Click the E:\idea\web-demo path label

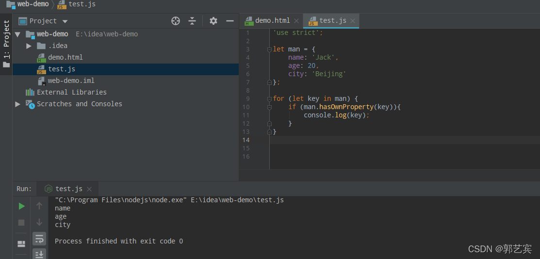coord(107,34)
